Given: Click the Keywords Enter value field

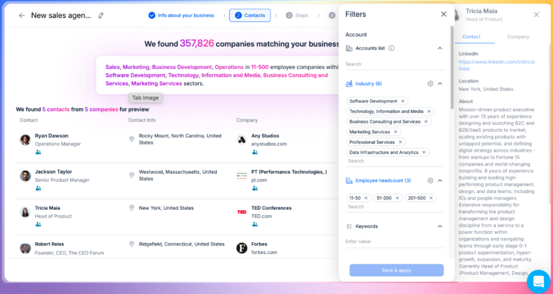Looking at the screenshot, I should pos(394,242).
